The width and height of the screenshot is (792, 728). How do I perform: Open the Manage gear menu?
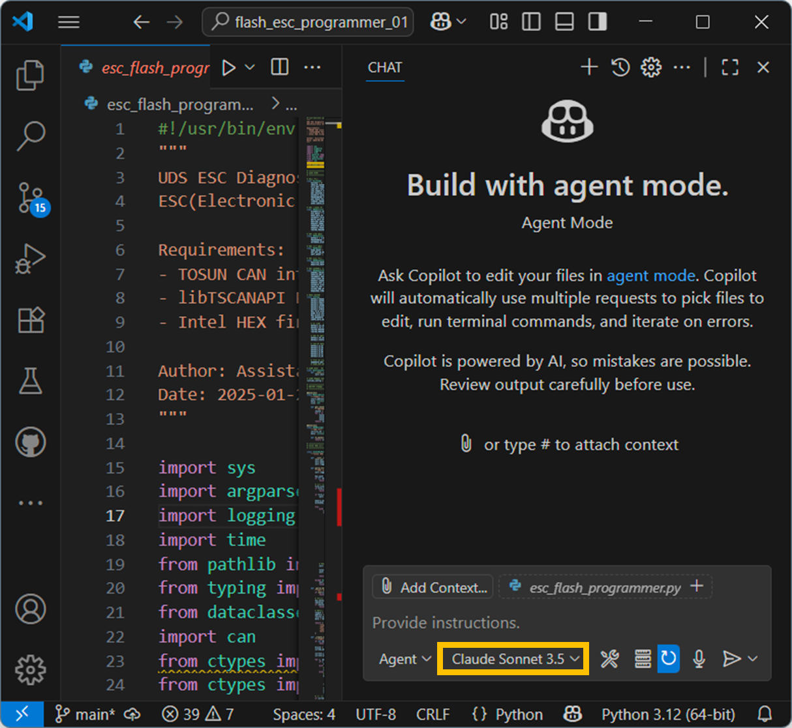click(x=30, y=669)
